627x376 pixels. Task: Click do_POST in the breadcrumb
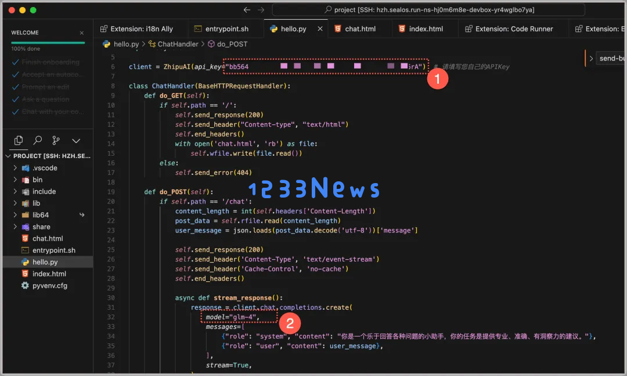pos(232,44)
